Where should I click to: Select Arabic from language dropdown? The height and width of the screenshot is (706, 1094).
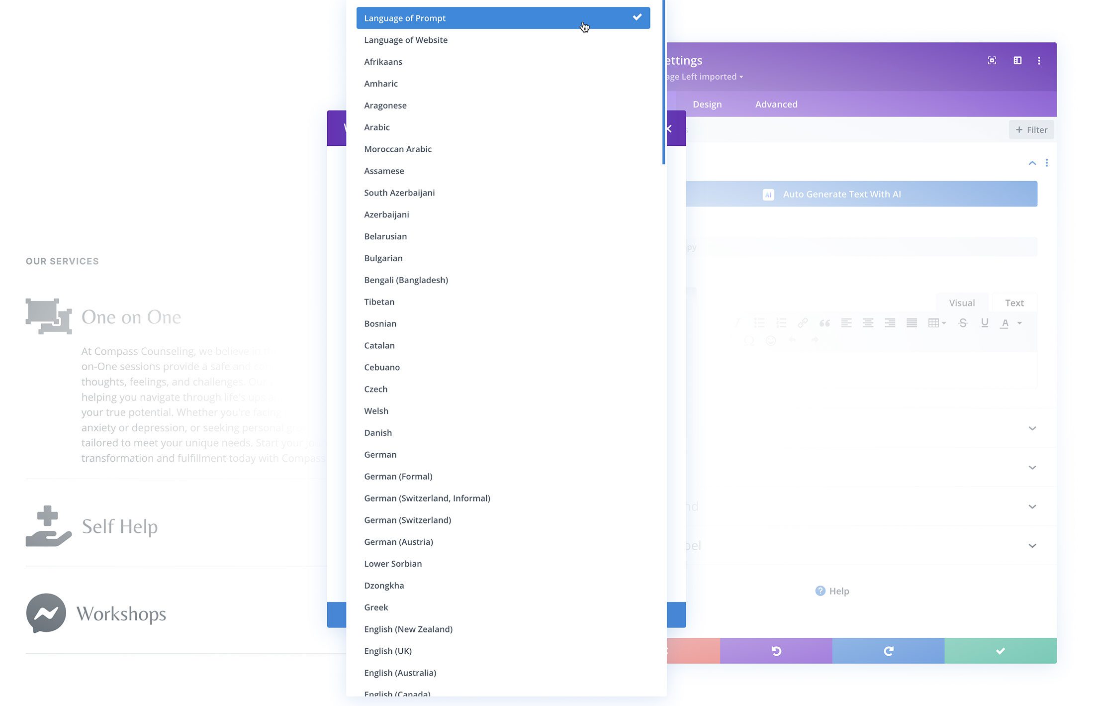coord(376,126)
